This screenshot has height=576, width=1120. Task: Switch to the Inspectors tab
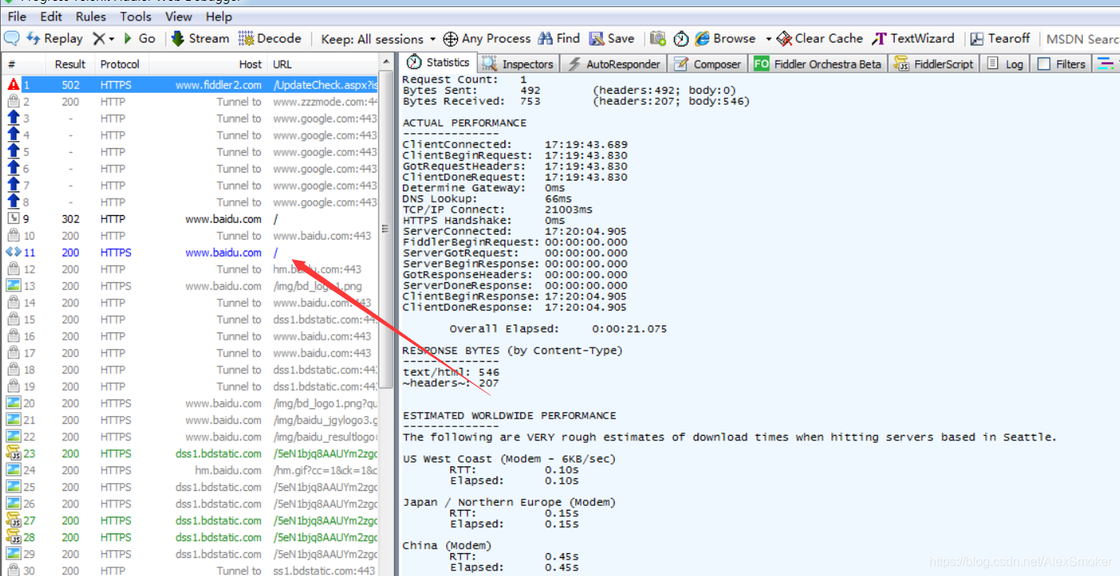pyautogui.click(x=519, y=64)
